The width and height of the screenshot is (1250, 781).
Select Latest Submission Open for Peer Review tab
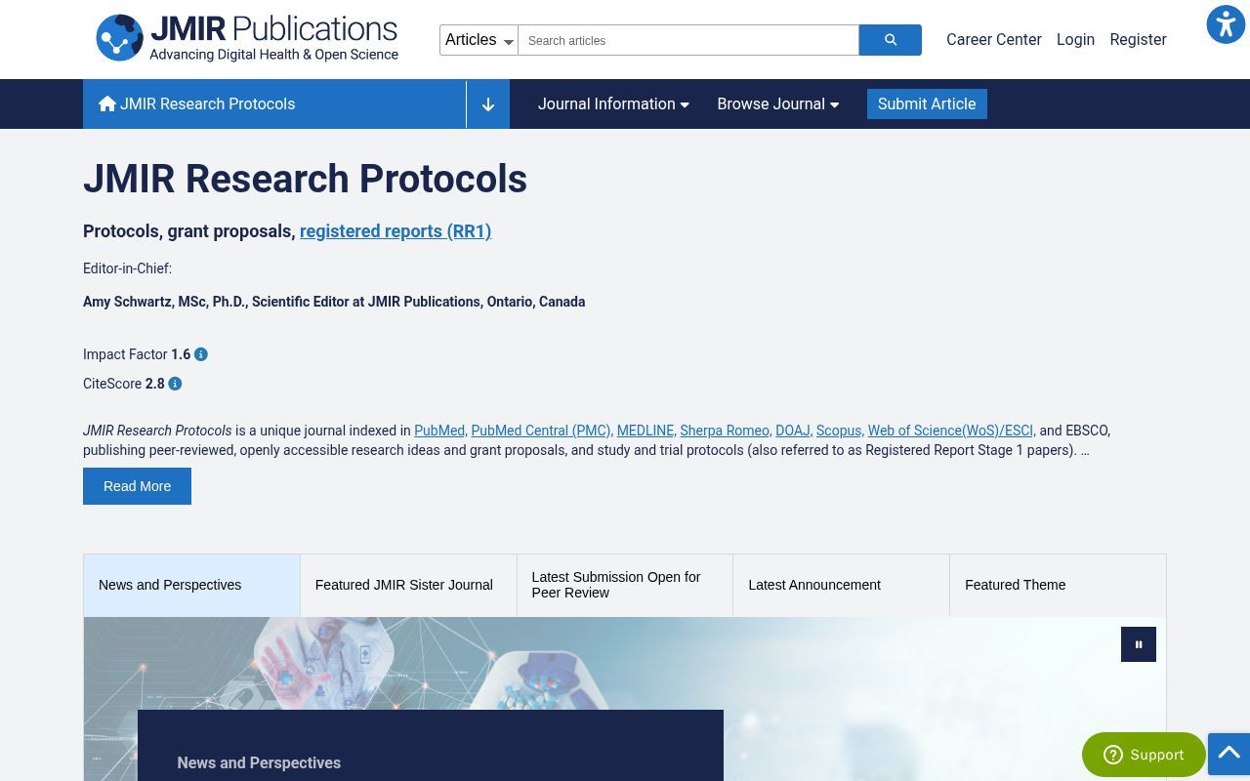(625, 586)
